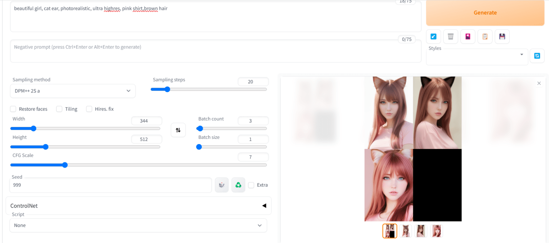This screenshot has width=549, height=243.
Task: Save current prompt as style with floppy icon
Action: point(502,36)
